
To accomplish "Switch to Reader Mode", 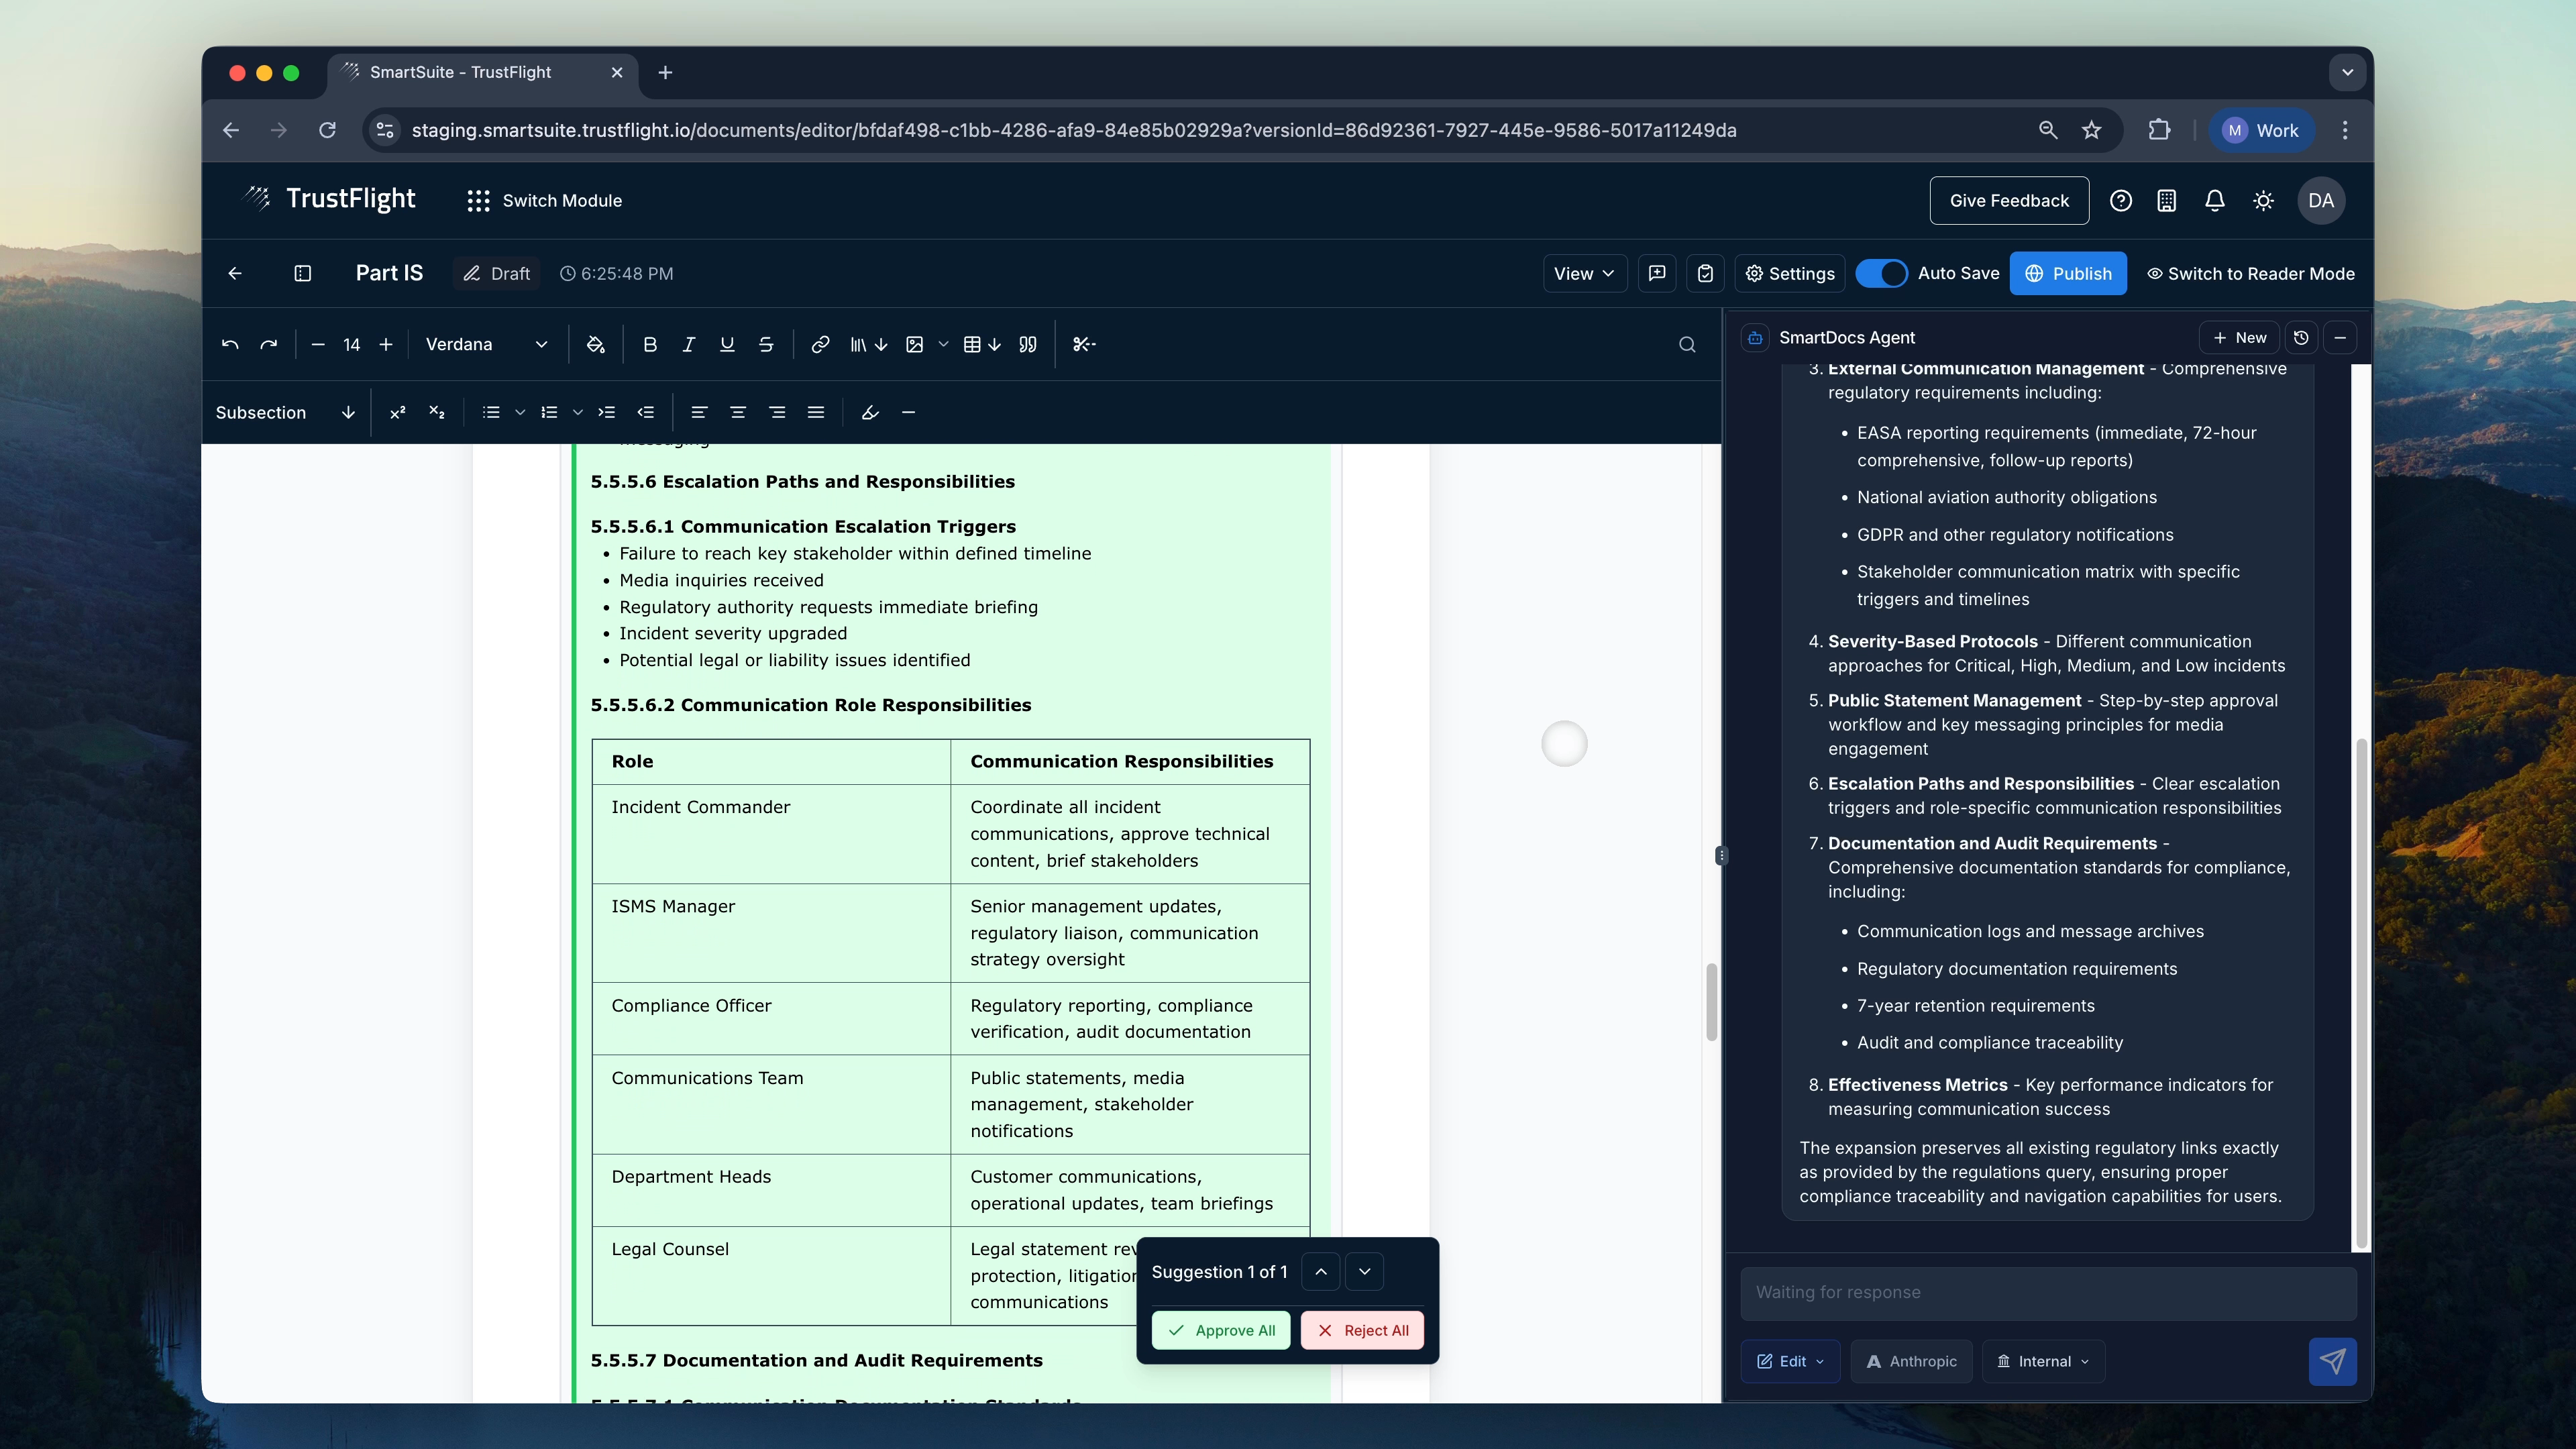I will [2250, 274].
